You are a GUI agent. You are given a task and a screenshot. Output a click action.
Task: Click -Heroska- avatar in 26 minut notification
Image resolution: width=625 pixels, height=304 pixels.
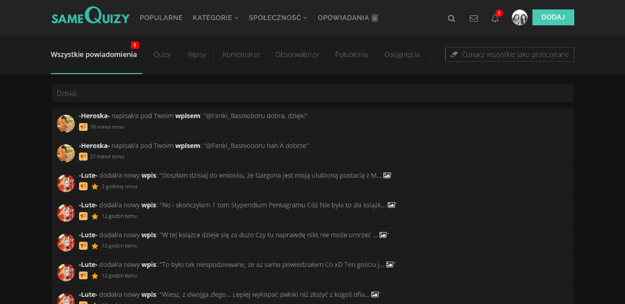[65, 124]
